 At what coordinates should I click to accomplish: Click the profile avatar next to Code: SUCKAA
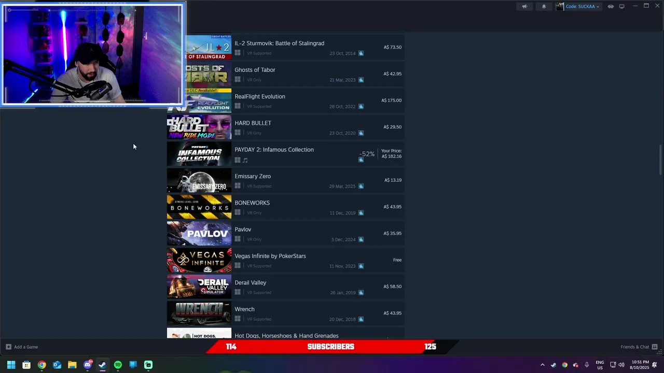pyautogui.click(x=560, y=6)
